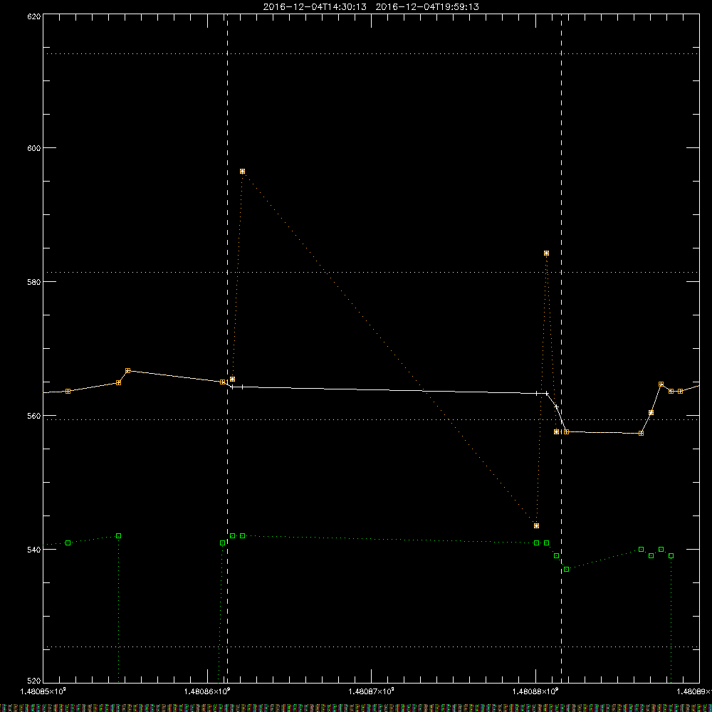Select the 620 y-axis label

[34, 17]
